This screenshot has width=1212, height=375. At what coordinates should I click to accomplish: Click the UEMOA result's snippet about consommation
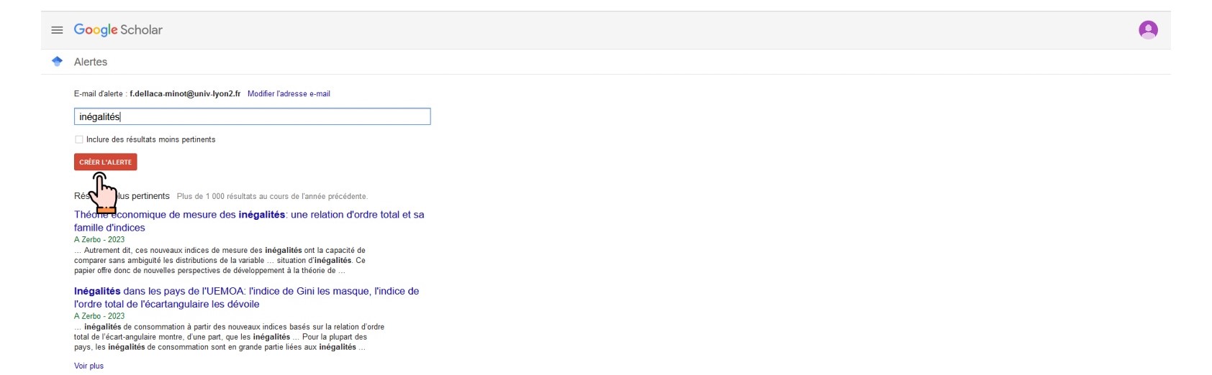(x=229, y=336)
